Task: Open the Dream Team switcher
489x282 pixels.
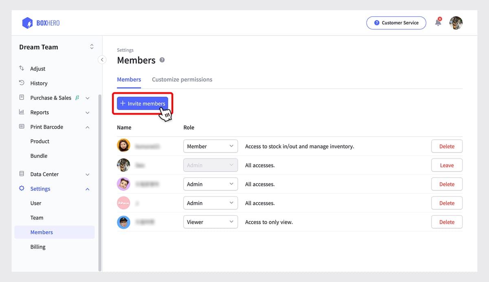Action: (92, 47)
